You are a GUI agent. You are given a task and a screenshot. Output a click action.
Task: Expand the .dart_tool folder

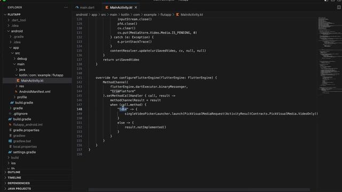pyautogui.click(x=9, y=20)
